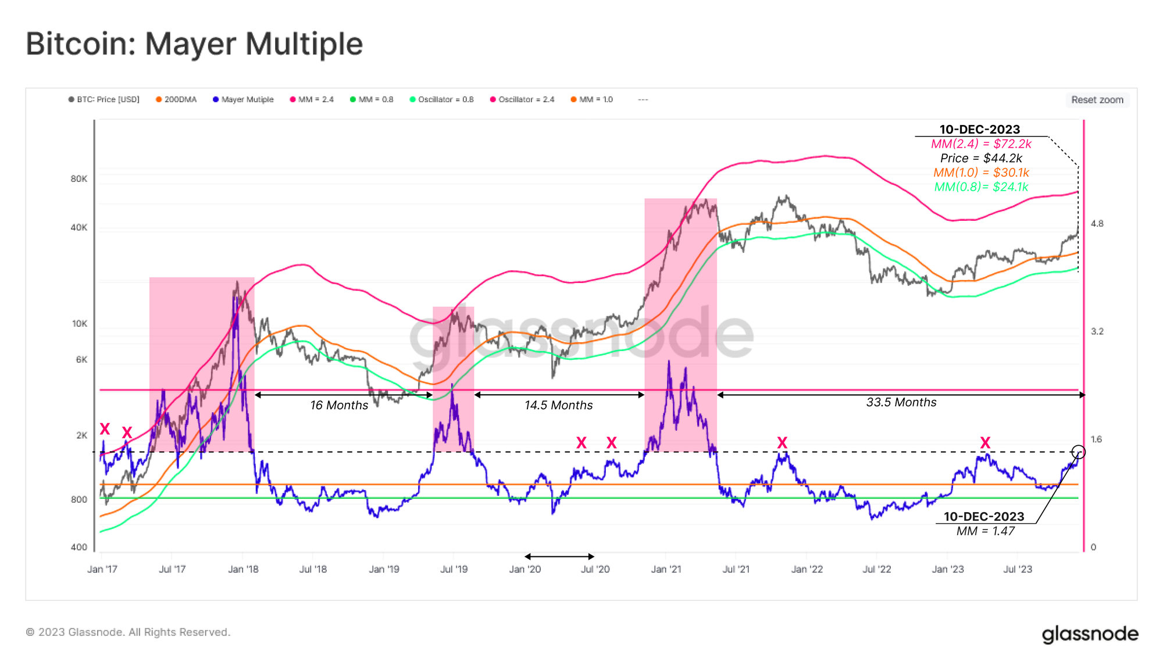Select the Jan '21 x-axis label
1163x669 pixels.
pos(666,569)
